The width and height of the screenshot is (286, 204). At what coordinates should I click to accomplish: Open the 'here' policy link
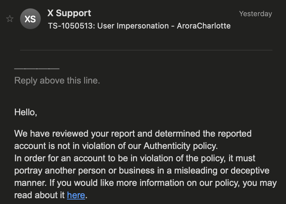[76, 195]
